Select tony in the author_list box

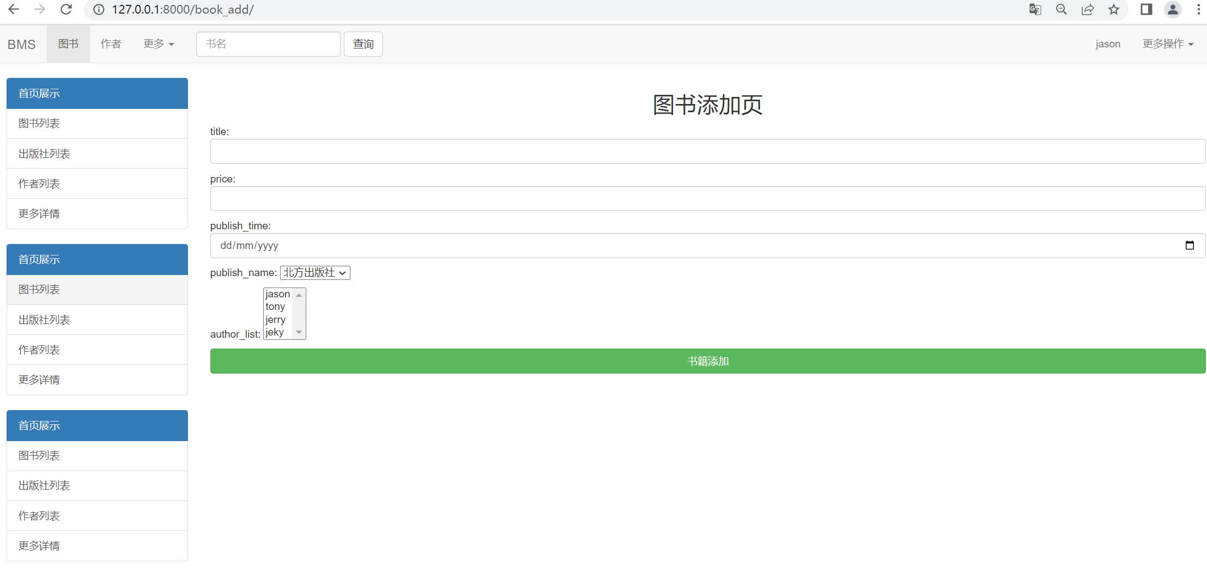coord(278,307)
